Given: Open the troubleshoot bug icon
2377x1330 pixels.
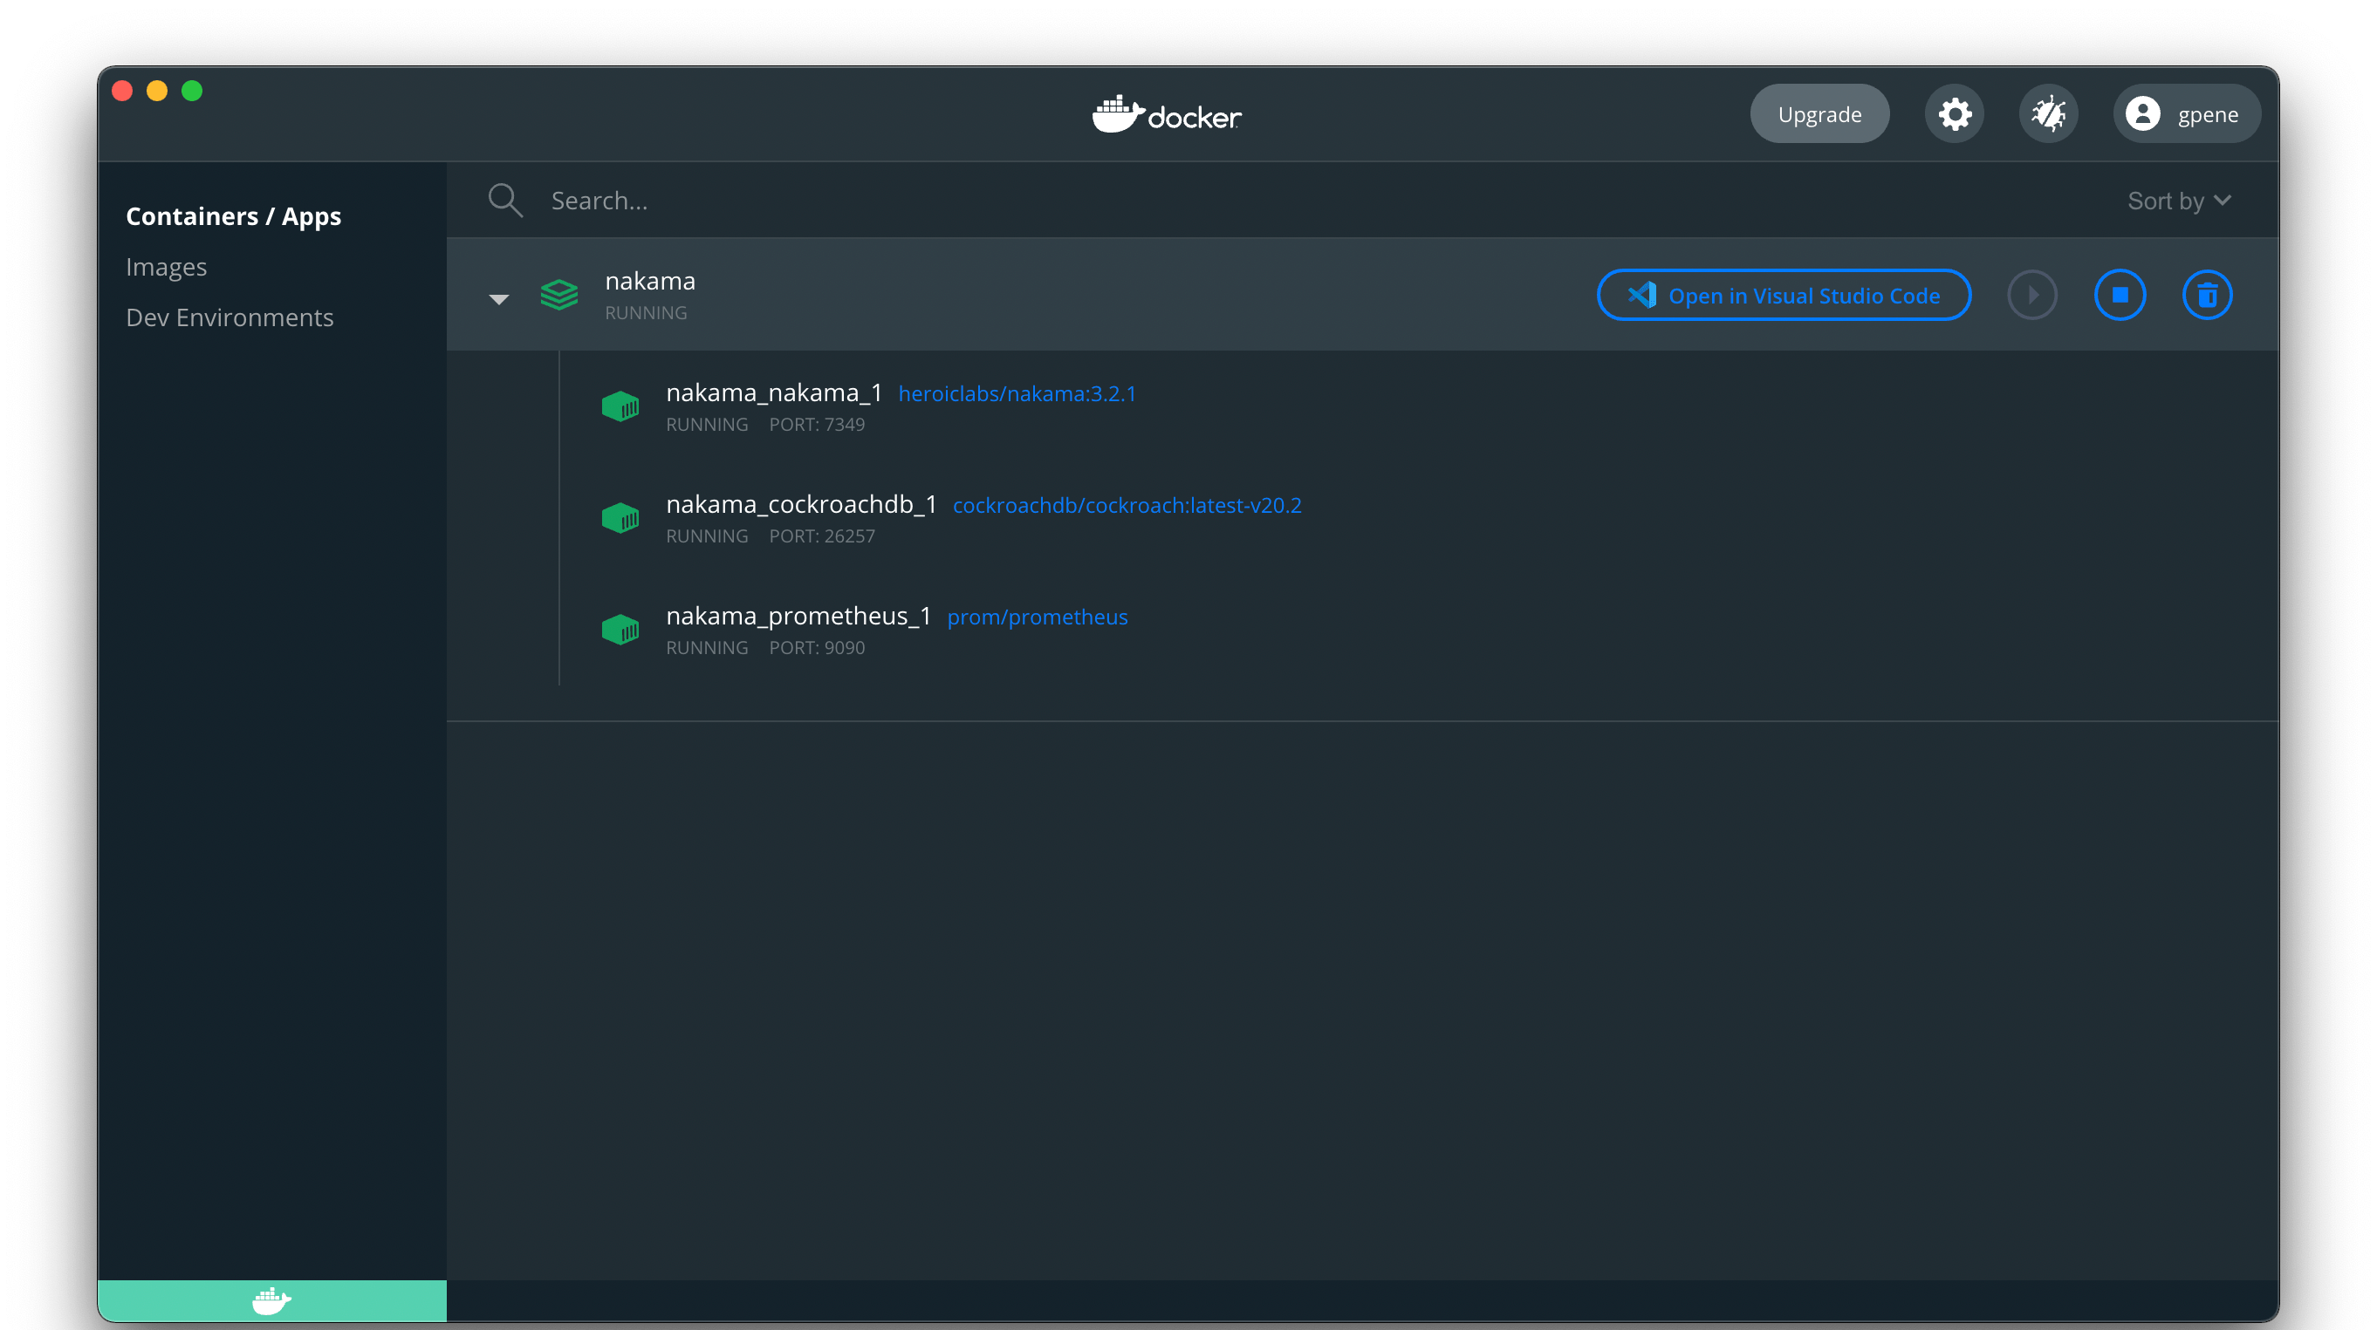Looking at the screenshot, I should pos(2049,114).
